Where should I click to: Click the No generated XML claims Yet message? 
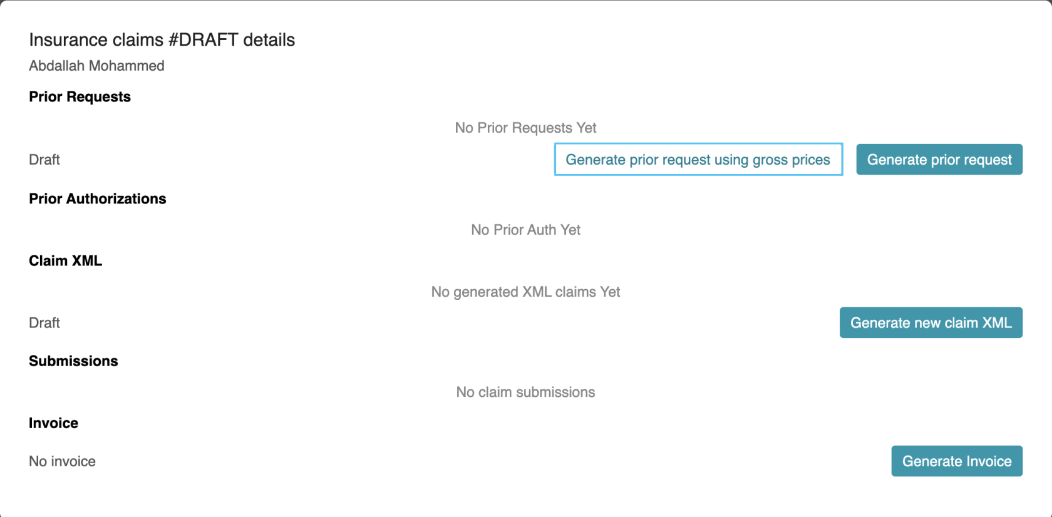525,292
